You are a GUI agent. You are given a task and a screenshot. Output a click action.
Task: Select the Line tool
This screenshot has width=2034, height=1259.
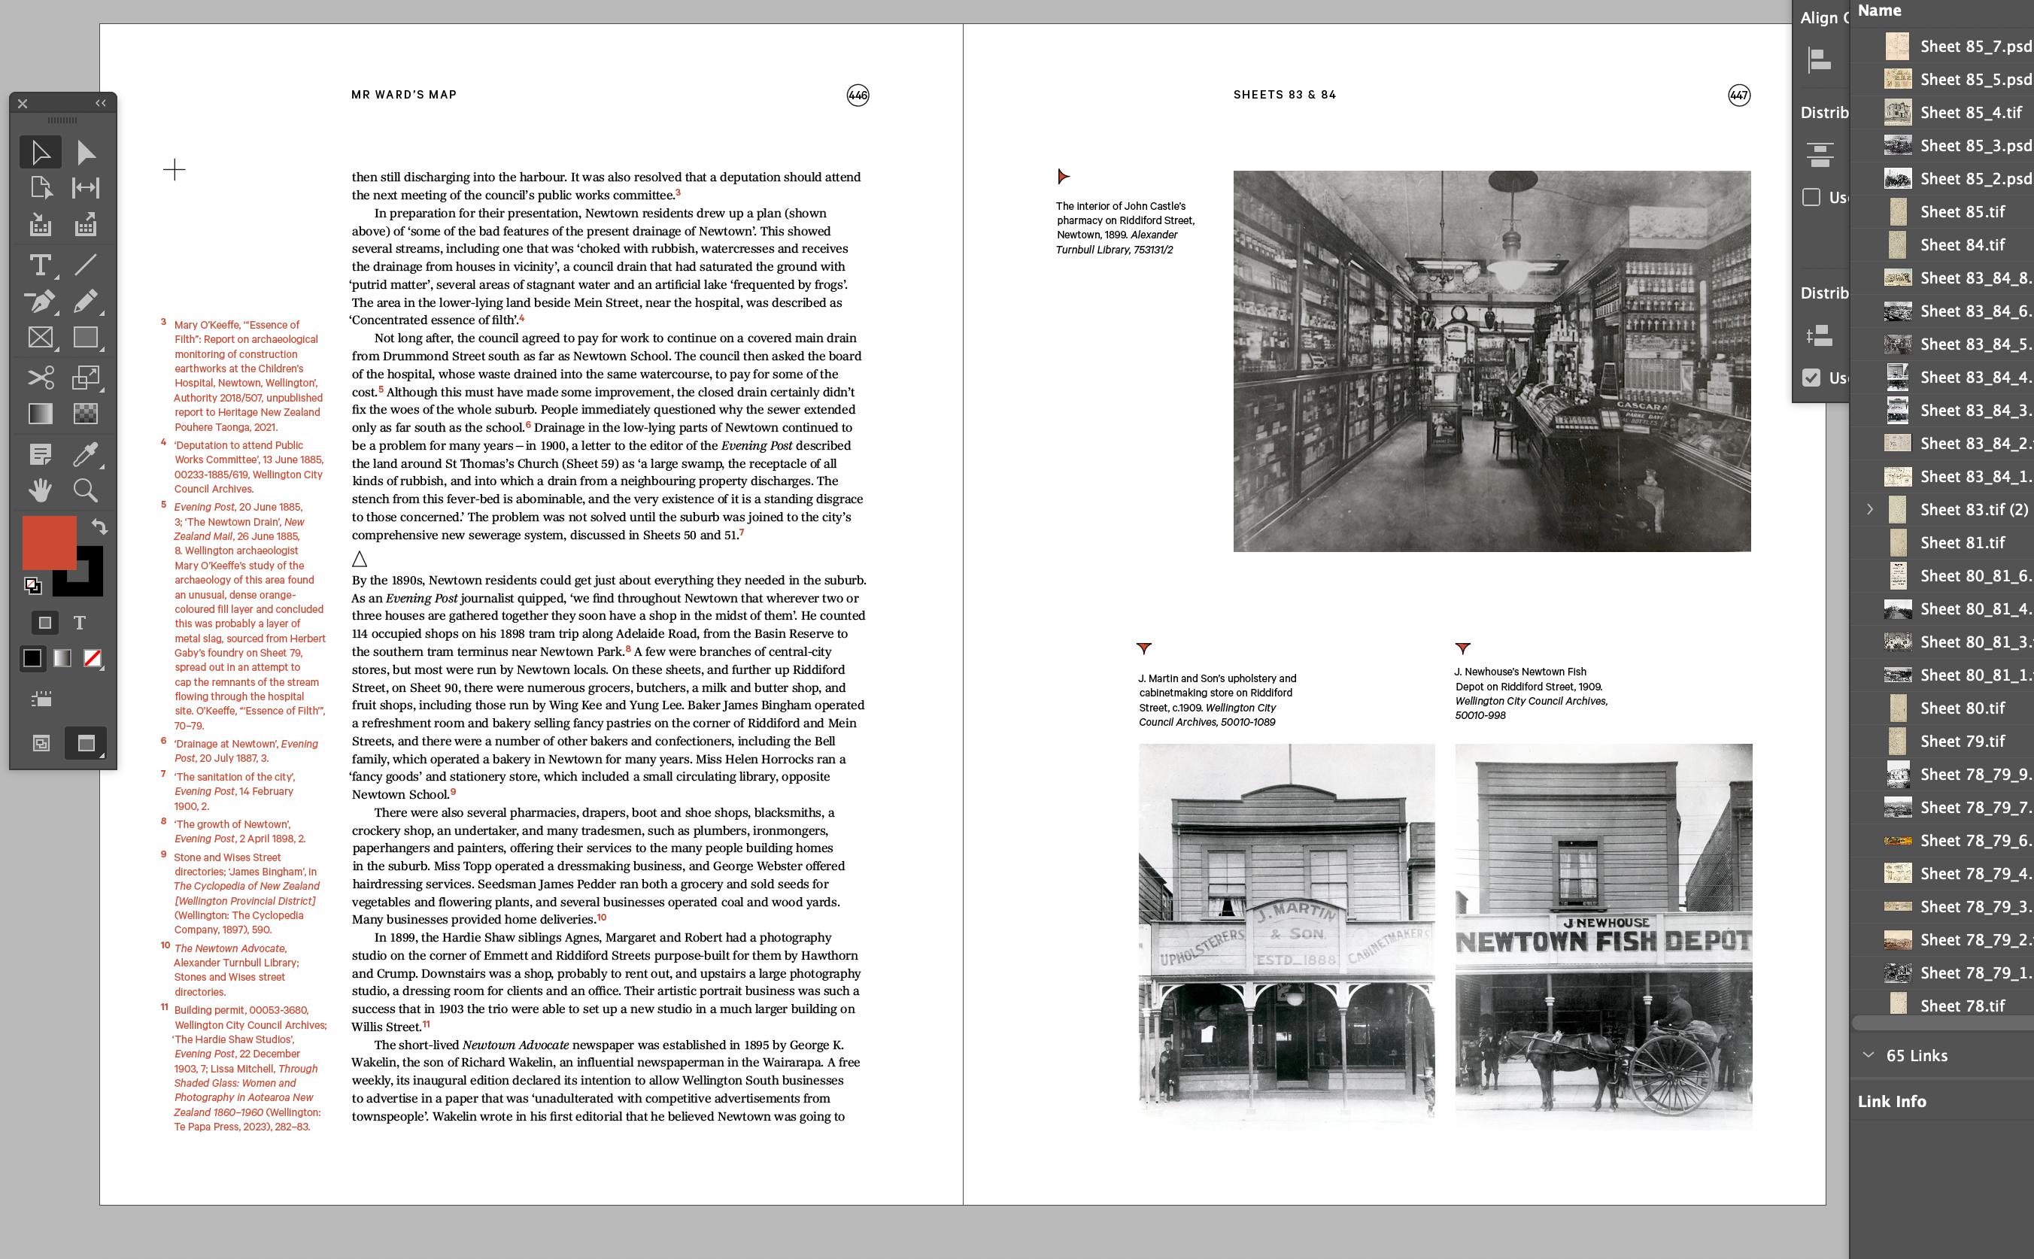(x=86, y=265)
